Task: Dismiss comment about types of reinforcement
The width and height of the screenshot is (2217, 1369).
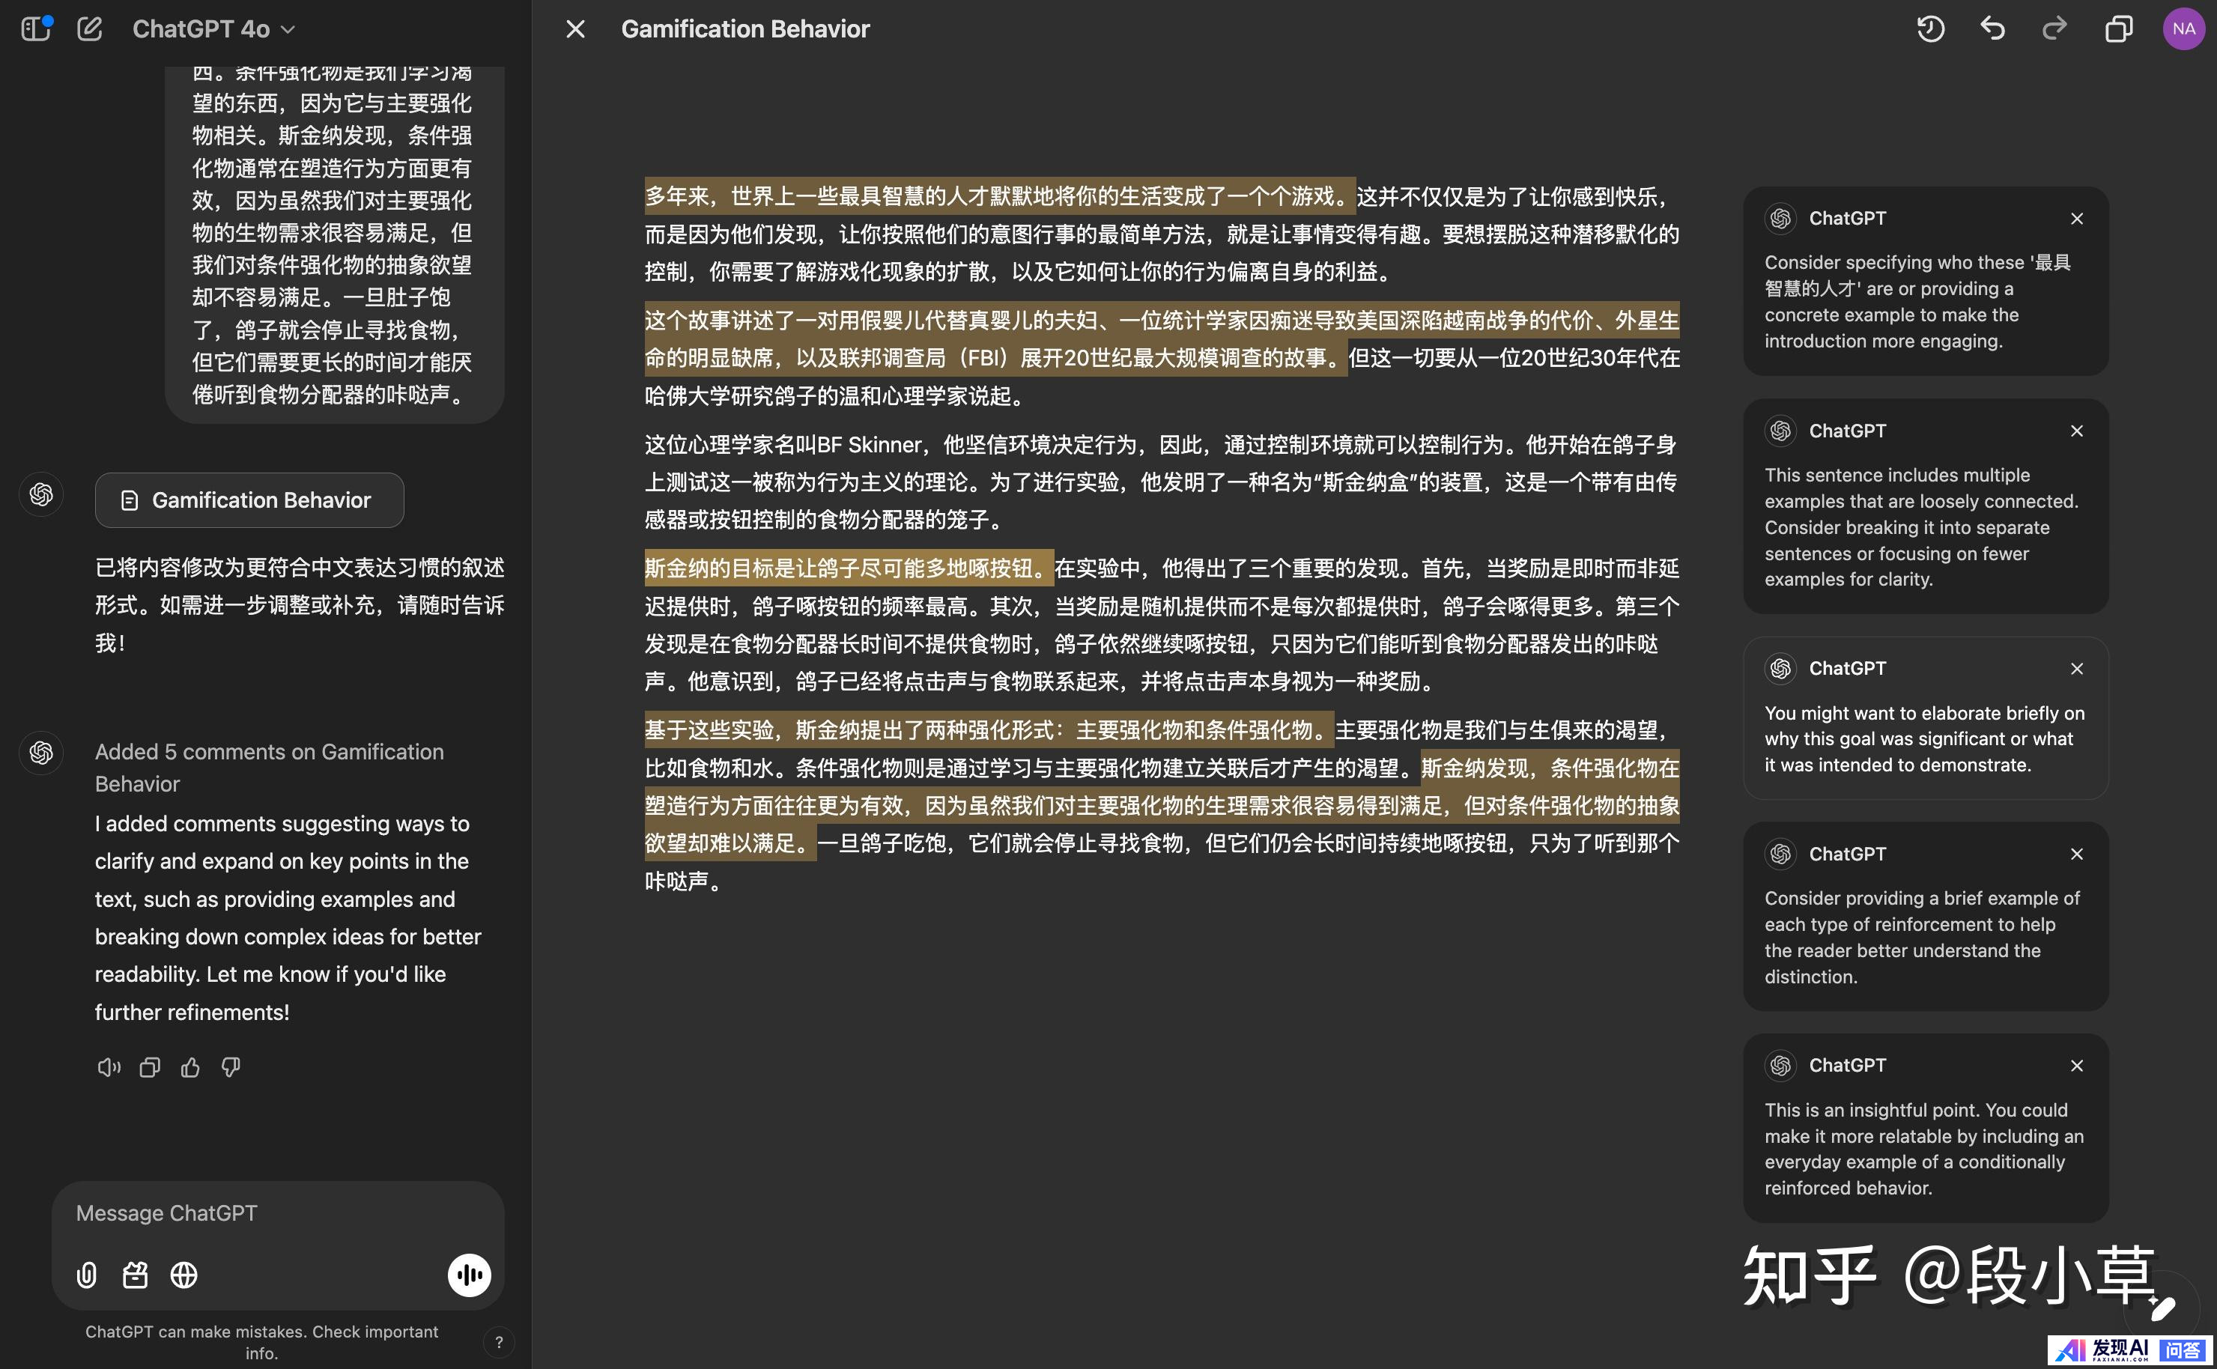Action: coord(2077,854)
